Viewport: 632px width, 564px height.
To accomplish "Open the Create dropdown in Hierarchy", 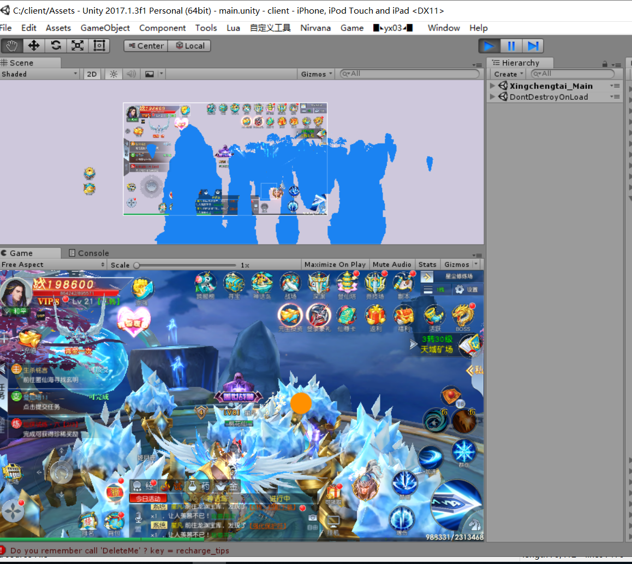I will (x=508, y=74).
